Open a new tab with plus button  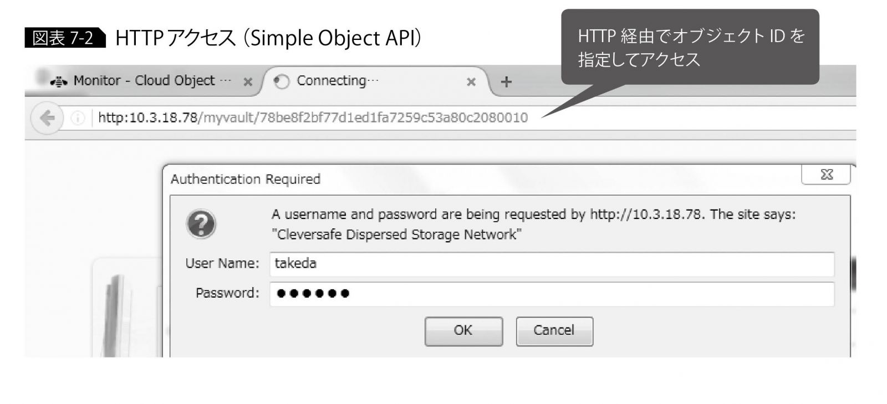tap(506, 82)
